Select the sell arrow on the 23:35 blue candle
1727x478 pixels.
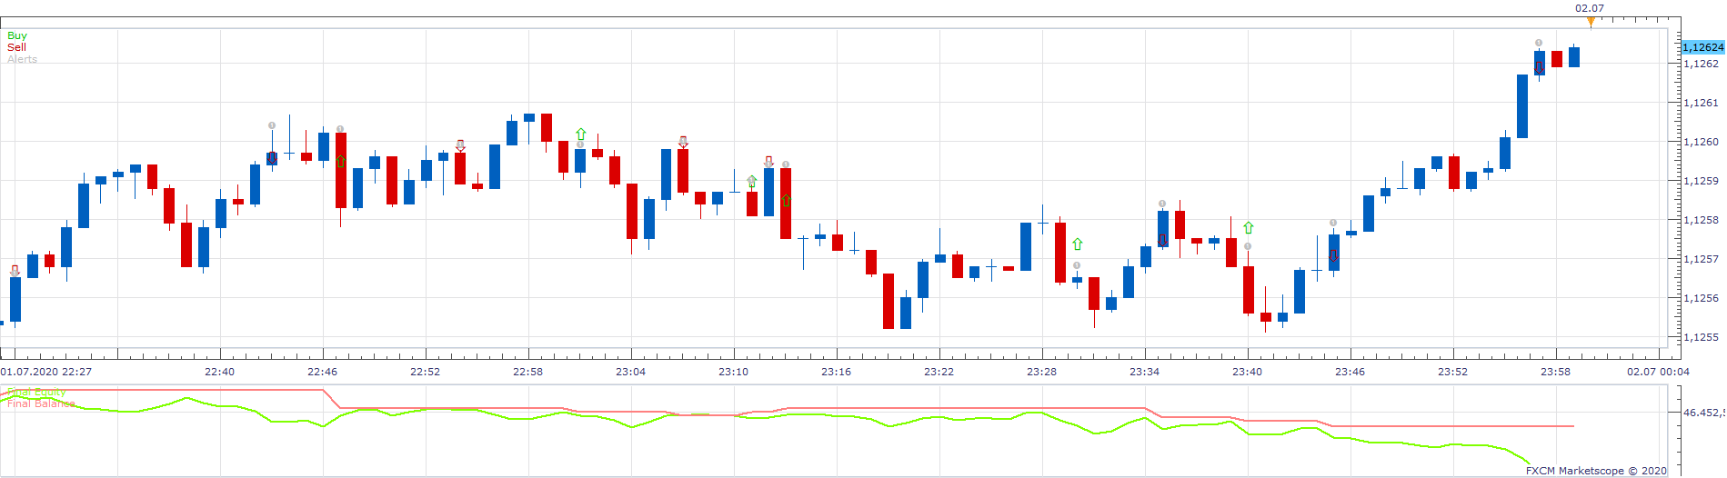tap(1162, 240)
